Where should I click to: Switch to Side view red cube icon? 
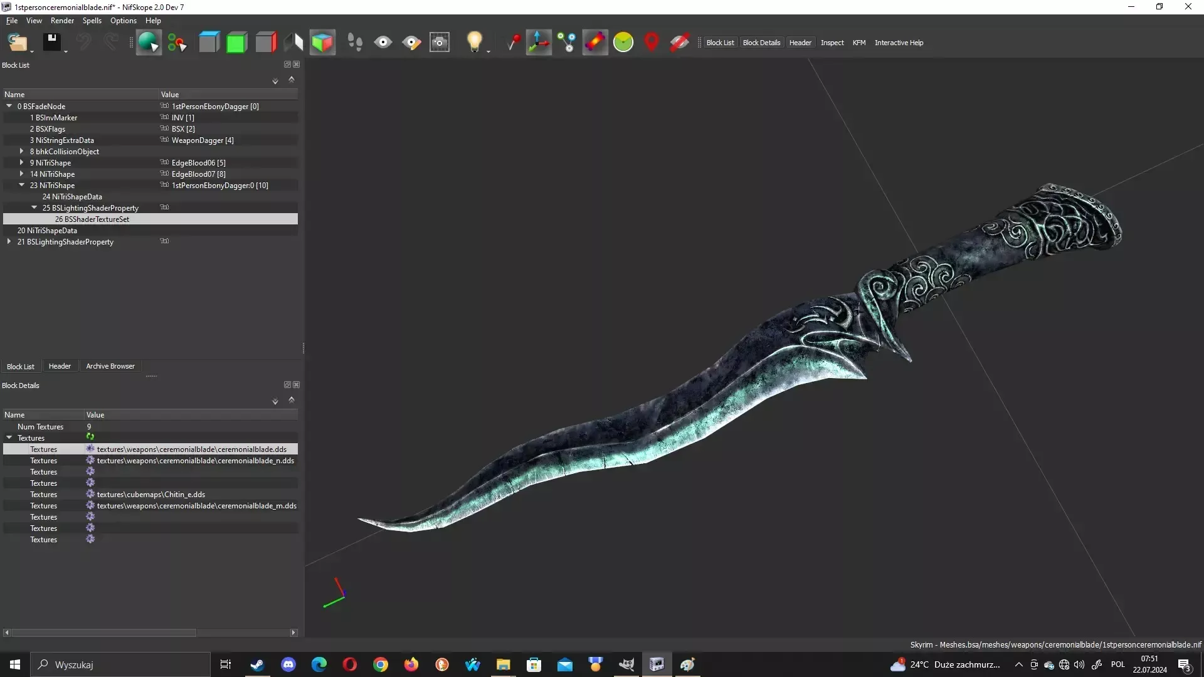click(265, 43)
